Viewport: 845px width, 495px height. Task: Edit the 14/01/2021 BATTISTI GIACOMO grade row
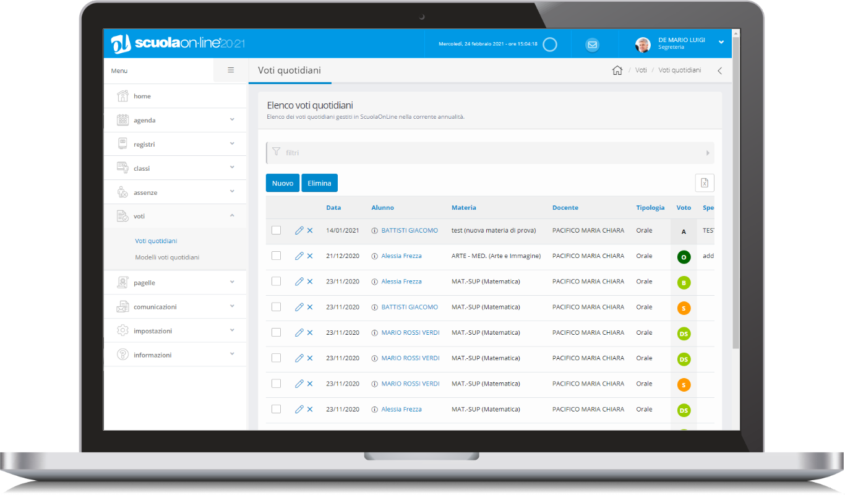pyautogui.click(x=299, y=230)
